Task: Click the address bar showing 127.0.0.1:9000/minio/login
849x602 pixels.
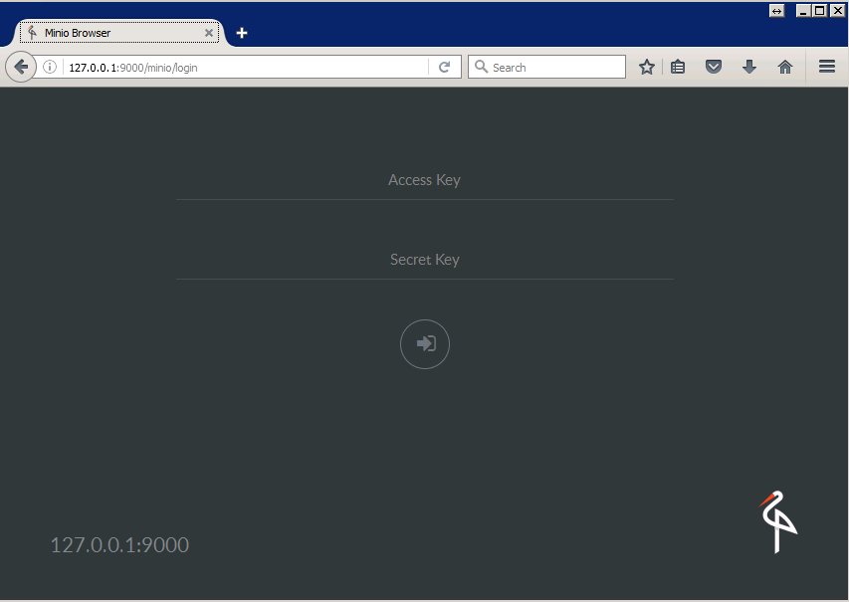Action: point(247,67)
